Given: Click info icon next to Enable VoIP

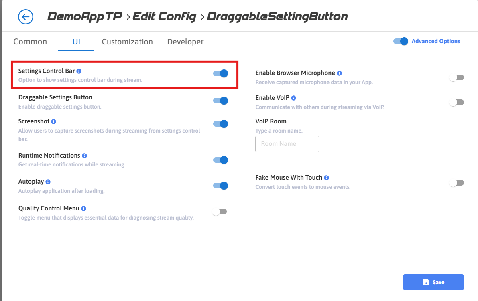Looking at the screenshot, I should click(x=294, y=98).
